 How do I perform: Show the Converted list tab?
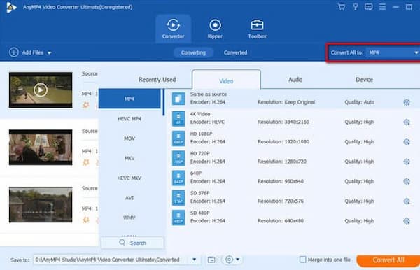click(x=235, y=52)
